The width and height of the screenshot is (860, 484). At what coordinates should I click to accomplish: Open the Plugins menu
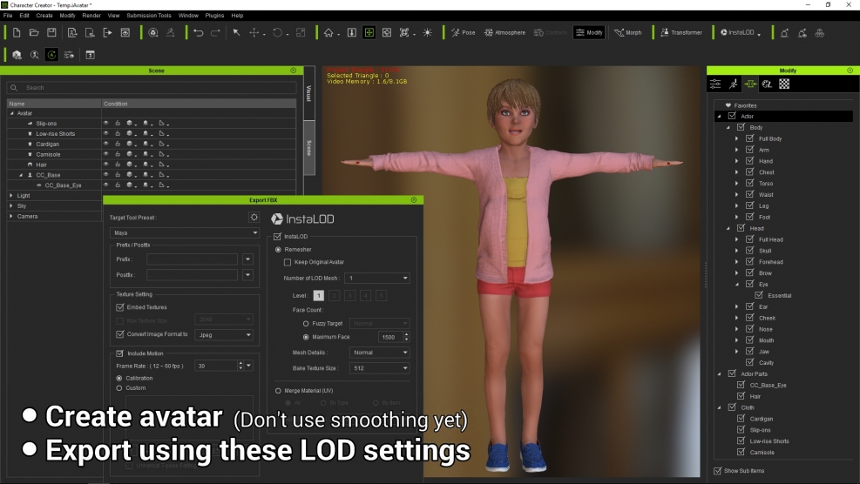(214, 16)
